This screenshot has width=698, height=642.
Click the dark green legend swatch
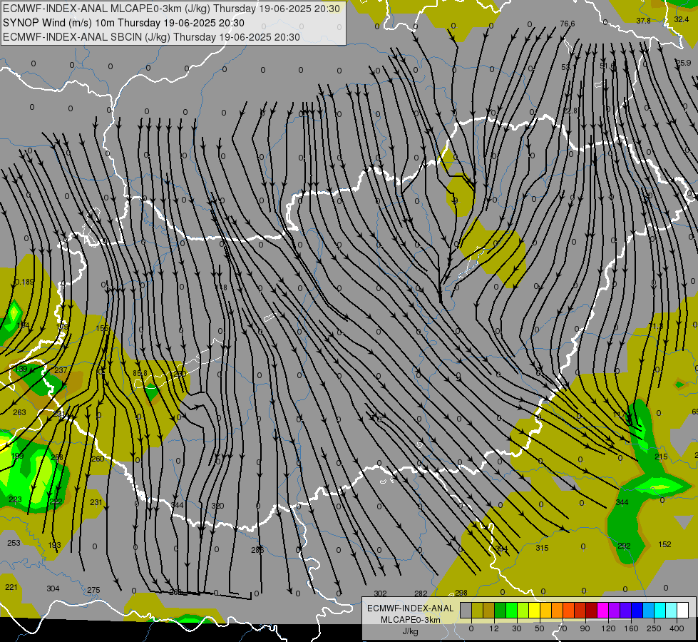[501, 610]
